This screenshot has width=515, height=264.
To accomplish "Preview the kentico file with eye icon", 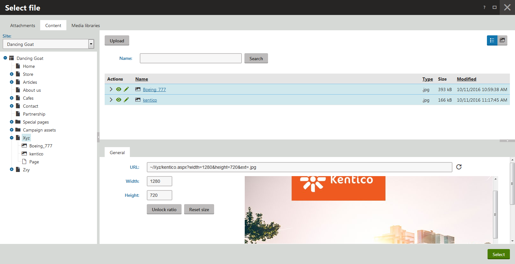I will tap(119, 100).
